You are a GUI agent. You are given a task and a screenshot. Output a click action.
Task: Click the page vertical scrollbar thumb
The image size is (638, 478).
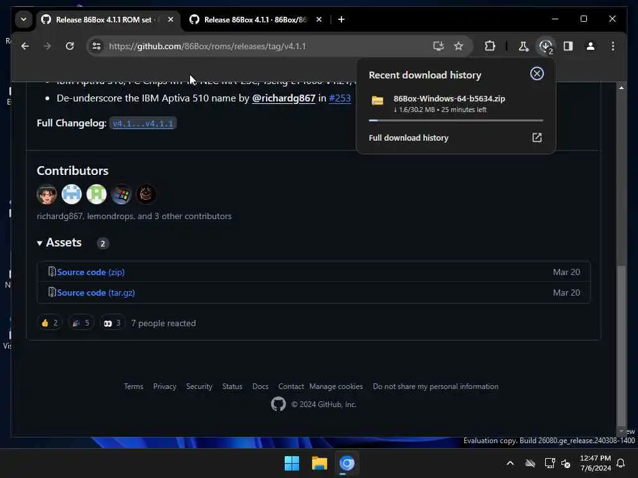point(621,345)
